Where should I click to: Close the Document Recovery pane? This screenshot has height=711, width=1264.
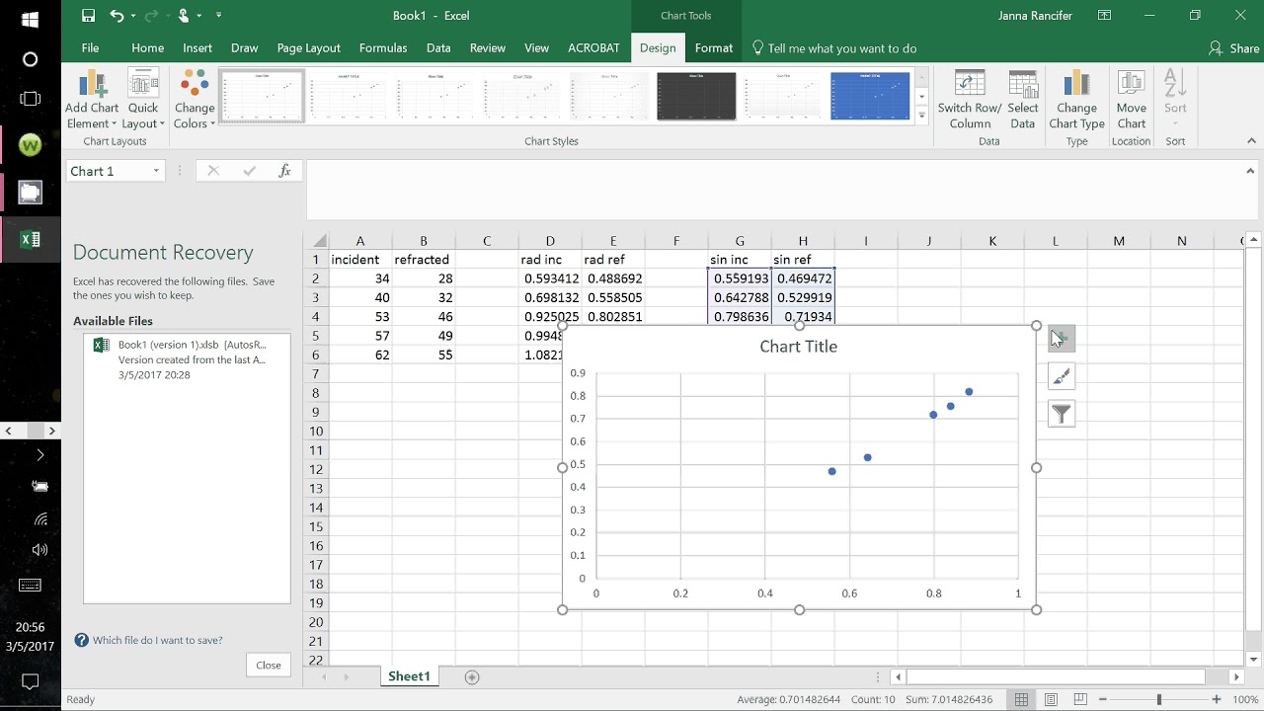269,665
